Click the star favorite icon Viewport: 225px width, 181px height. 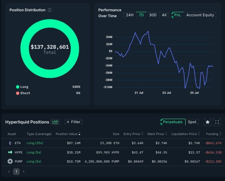(207, 122)
